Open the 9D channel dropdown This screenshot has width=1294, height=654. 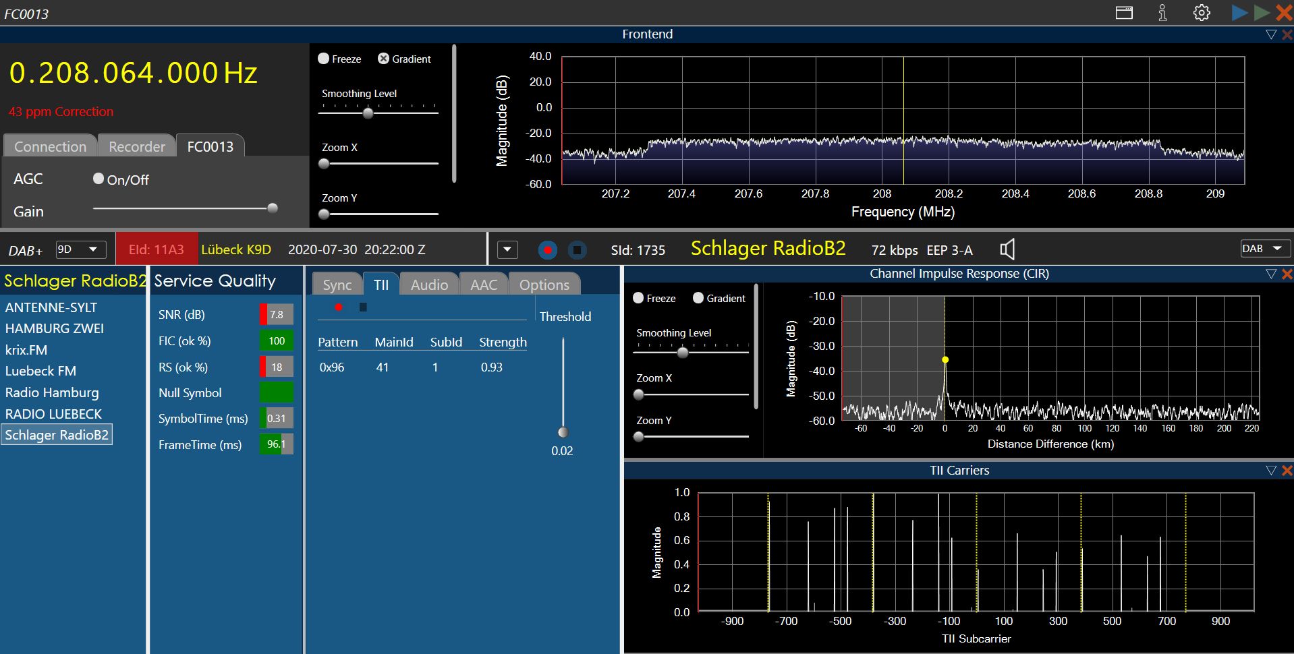click(81, 249)
